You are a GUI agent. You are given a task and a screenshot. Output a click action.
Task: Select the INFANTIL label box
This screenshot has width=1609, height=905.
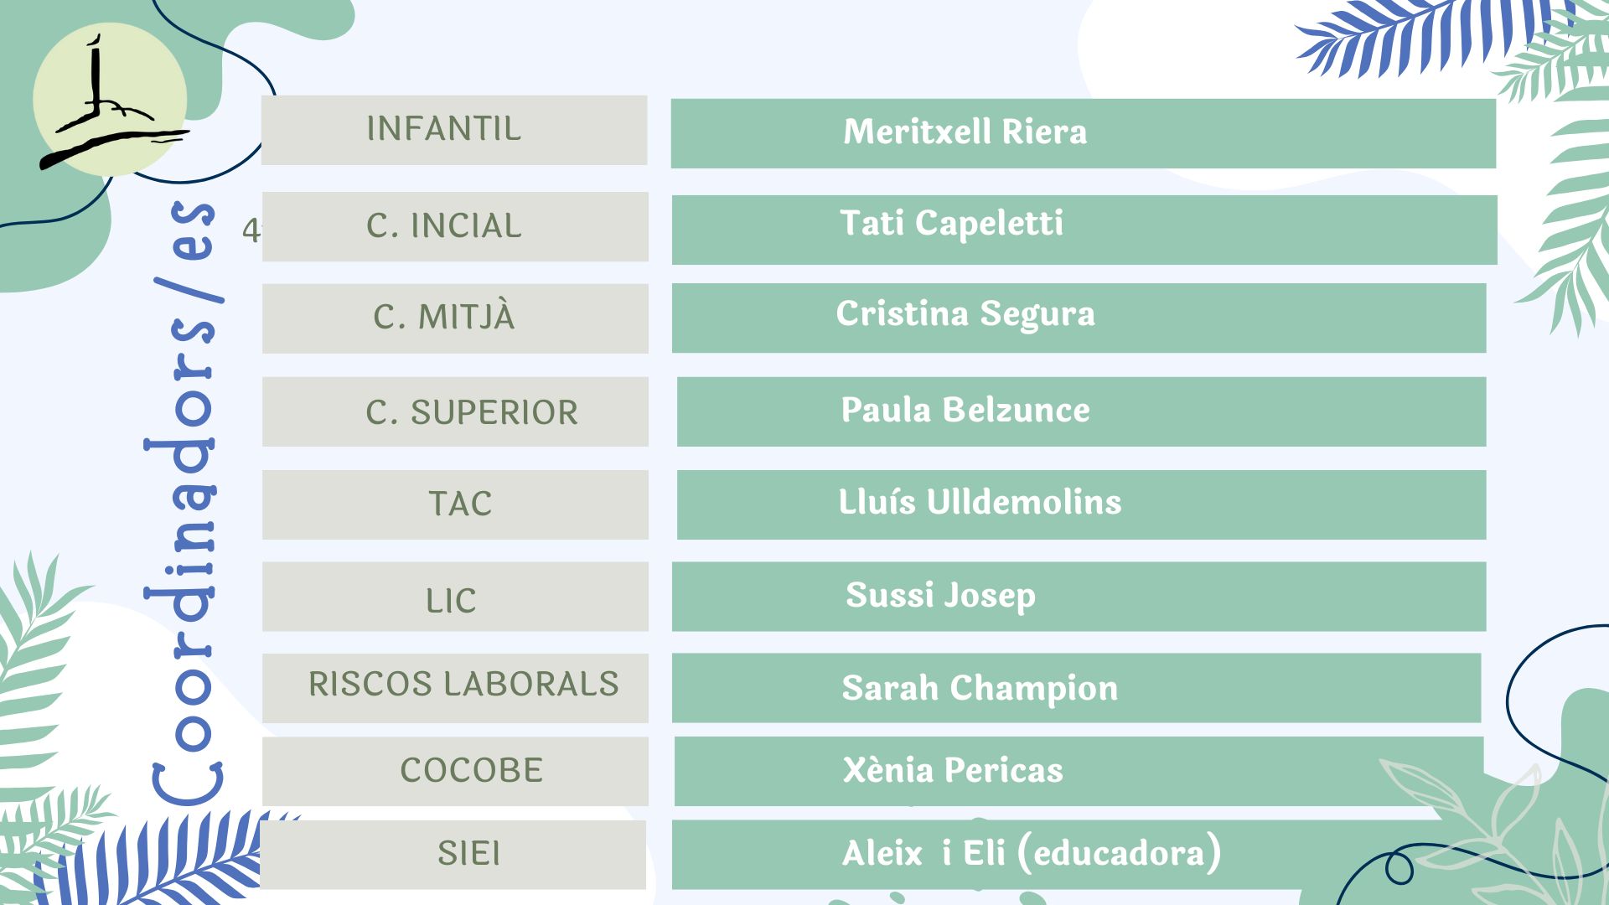pyautogui.click(x=453, y=130)
